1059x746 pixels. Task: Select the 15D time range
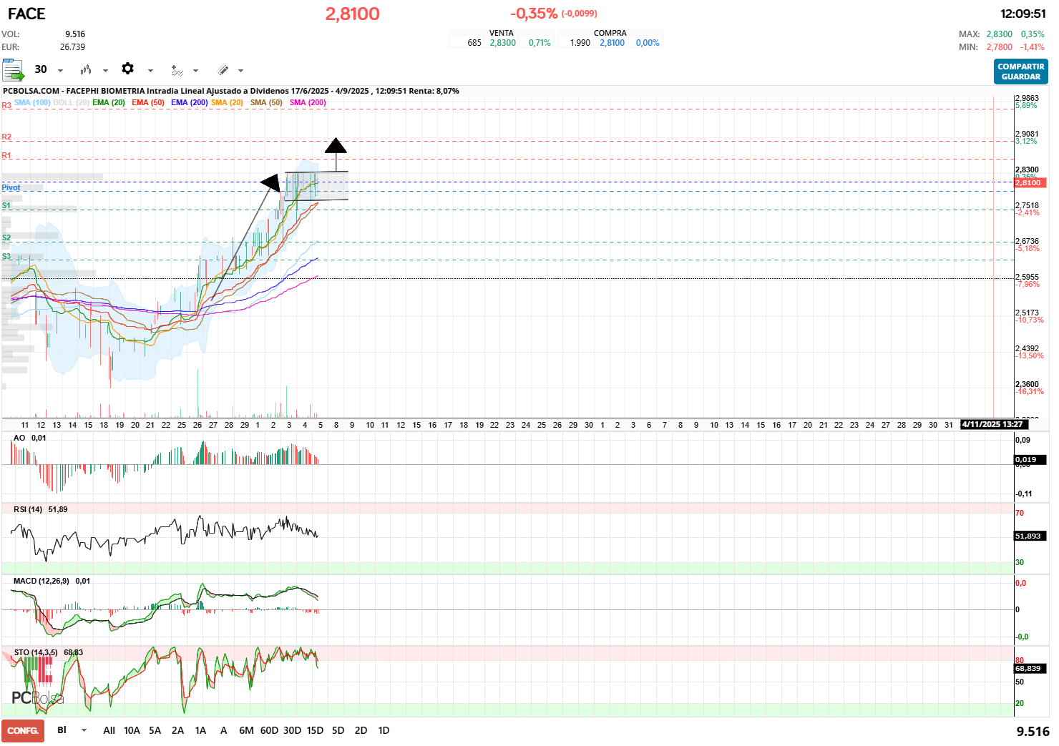point(315,730)
